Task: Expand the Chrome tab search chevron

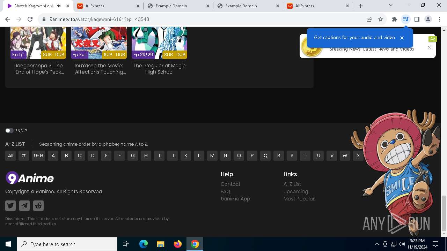Action: (391, 5)
